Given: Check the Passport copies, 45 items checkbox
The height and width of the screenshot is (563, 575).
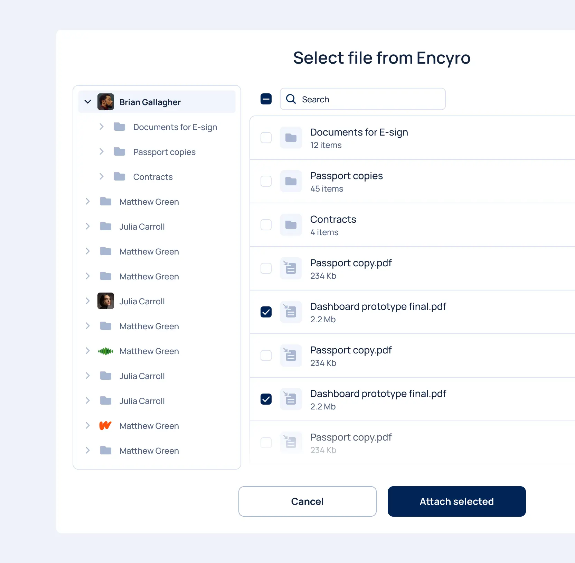Looking at the screenshot, I should [266, 181].
